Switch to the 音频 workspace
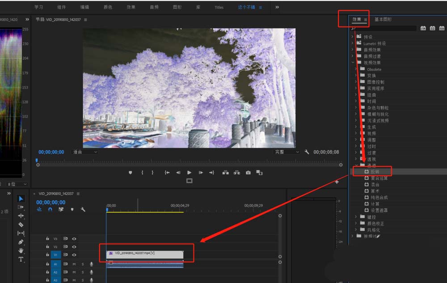 tap(154, 7)
